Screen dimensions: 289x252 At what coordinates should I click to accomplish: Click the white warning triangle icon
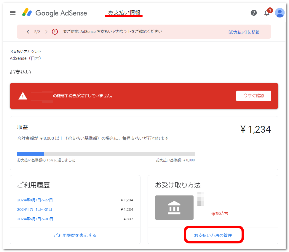23,96
